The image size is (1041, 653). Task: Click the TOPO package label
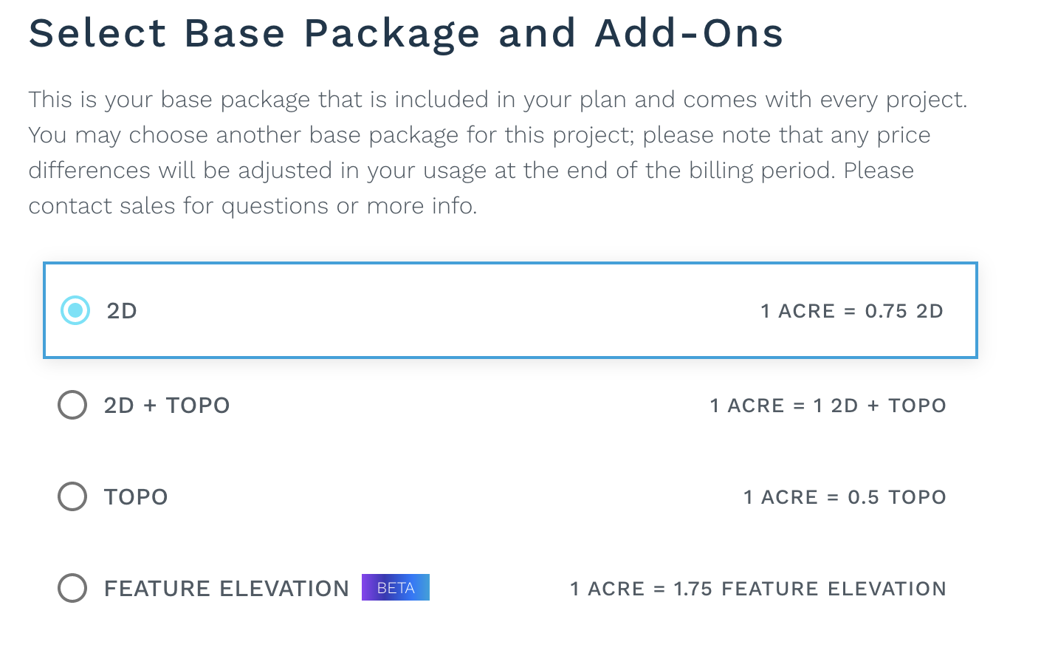tap(136, 497)
